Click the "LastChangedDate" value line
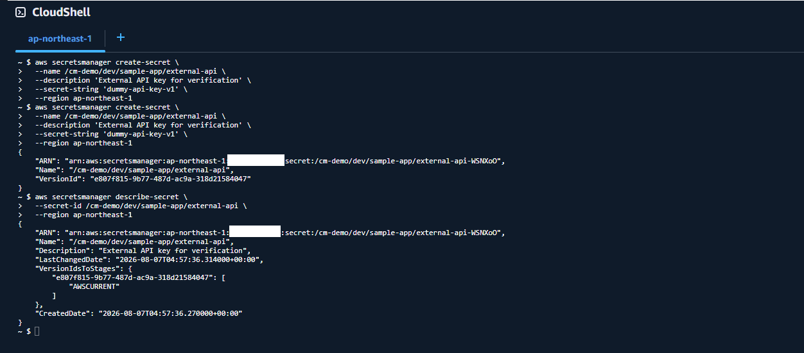 [x=150, y=259]
